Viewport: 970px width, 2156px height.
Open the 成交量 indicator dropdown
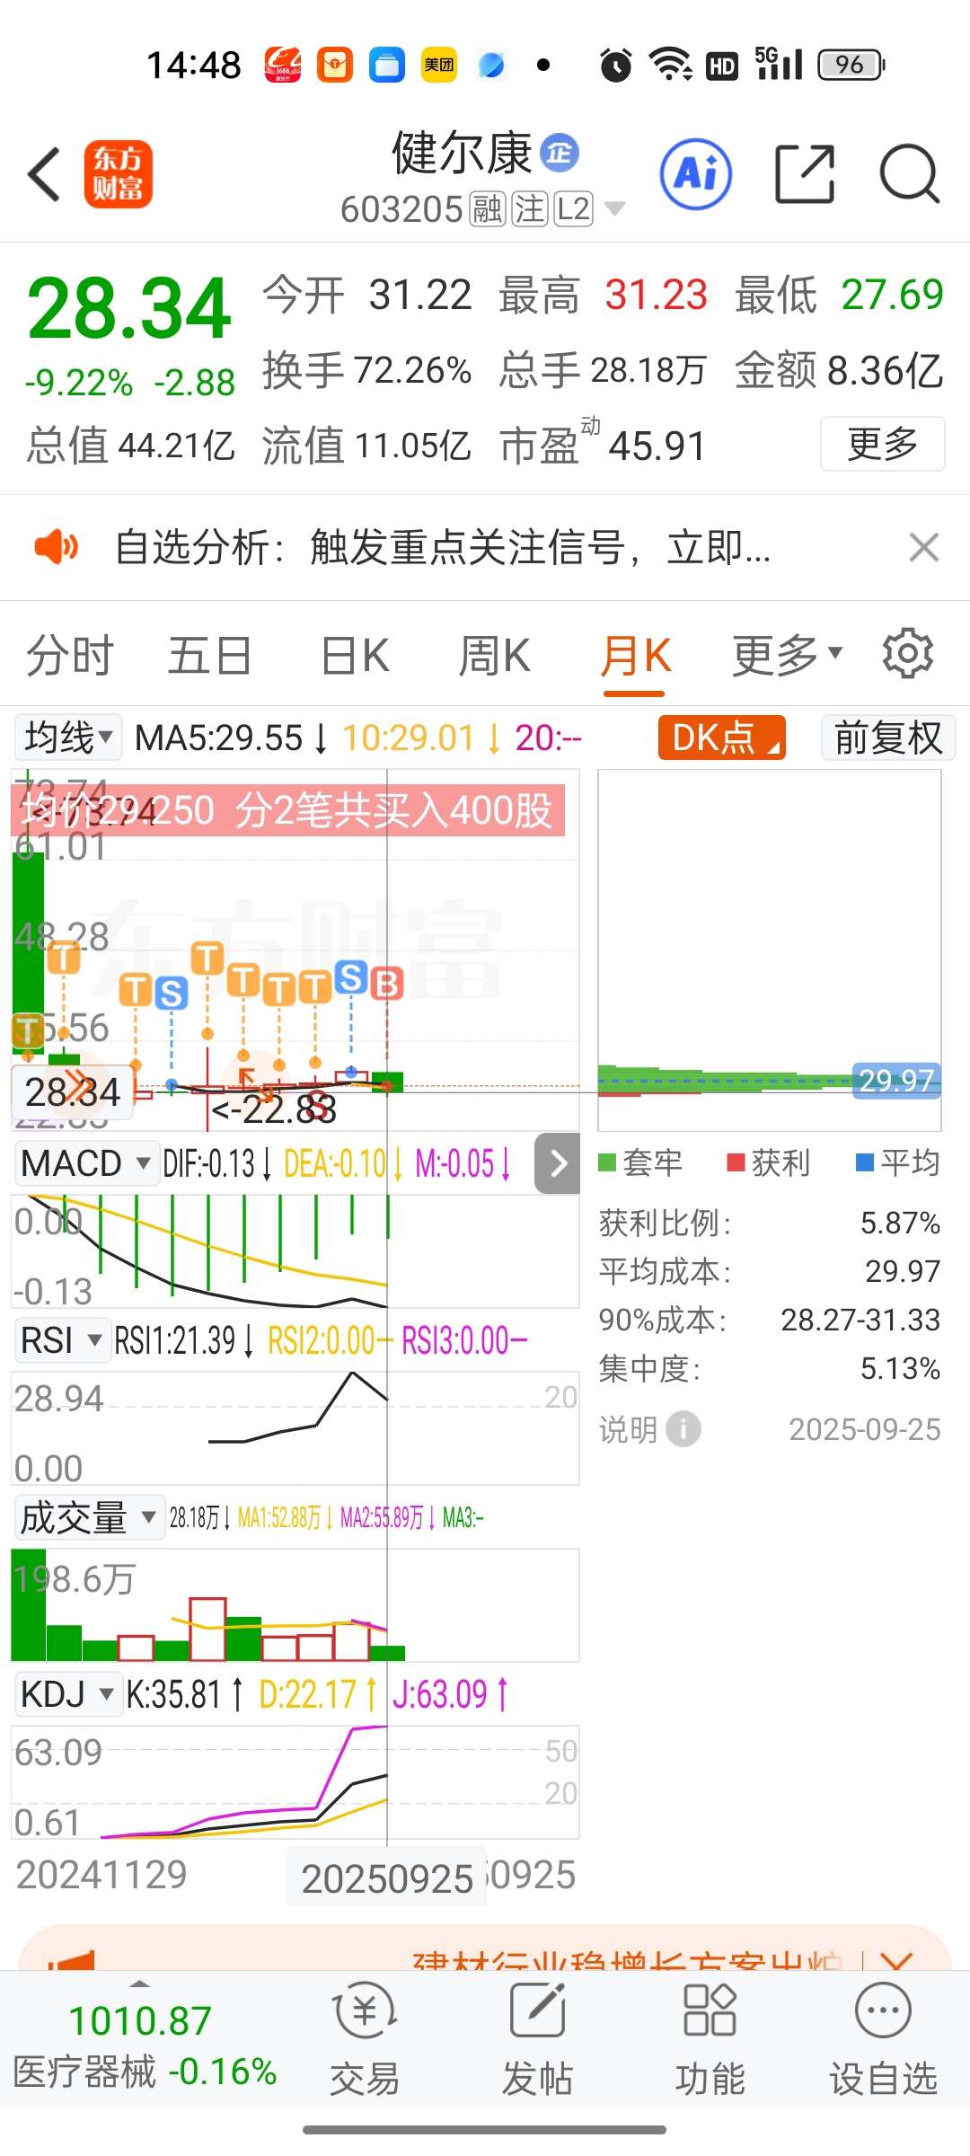(x=88, y=1517)
